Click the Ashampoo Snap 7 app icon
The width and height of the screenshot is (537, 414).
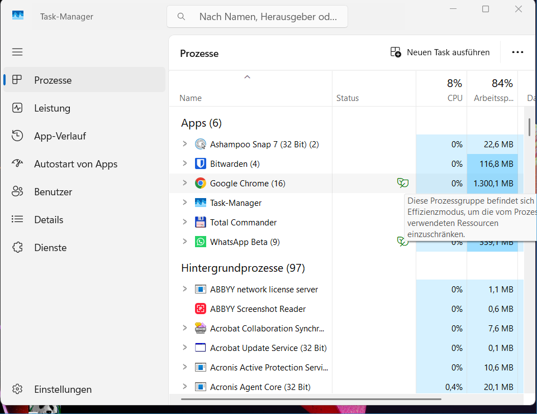click(201, 145)
